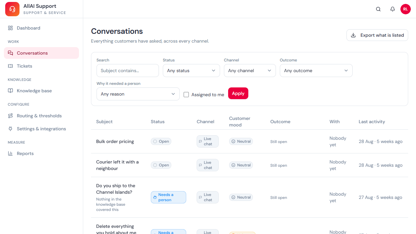Viewport: 416px width, 234px height.
Task: Open Settings & integrations page
Action: pyautogui.click(x=41, y=129)
